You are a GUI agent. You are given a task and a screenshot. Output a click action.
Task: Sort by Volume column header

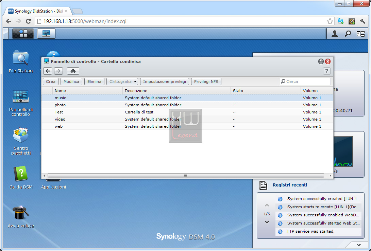pyautogui.click(x=317, y=91)
